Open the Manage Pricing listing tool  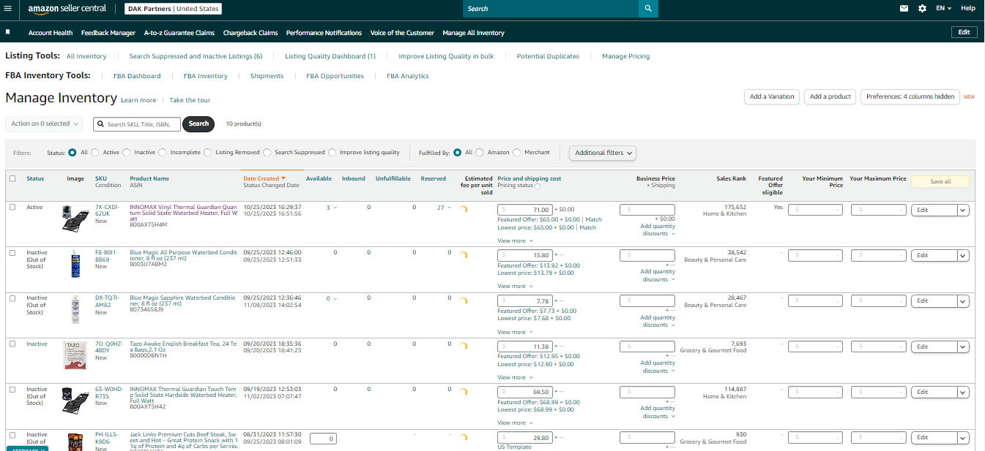click(625, 56)
